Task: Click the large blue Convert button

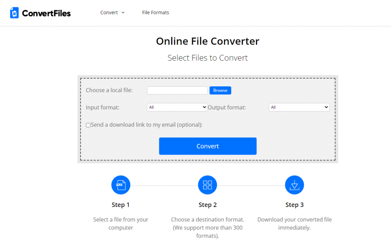Action: click(x=208, y=146)
